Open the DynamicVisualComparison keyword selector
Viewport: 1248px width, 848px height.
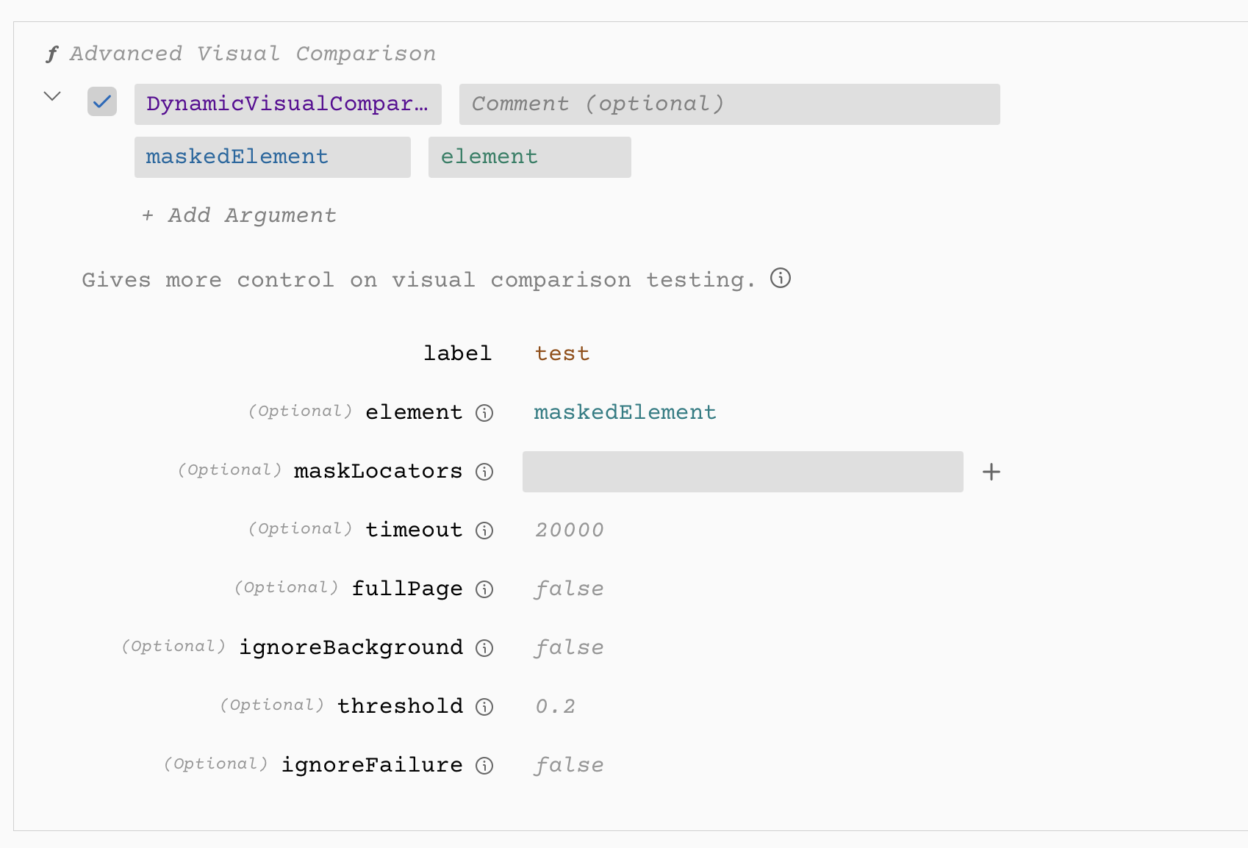click(x=287, y=104)
